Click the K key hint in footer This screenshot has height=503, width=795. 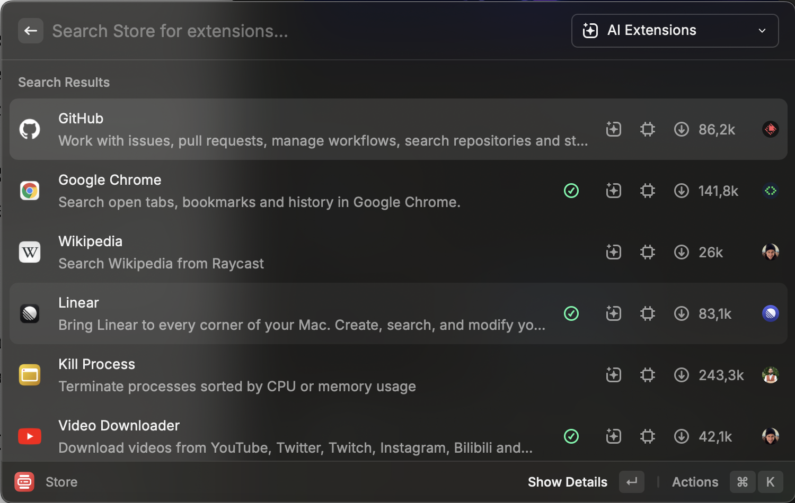[770, 482]
